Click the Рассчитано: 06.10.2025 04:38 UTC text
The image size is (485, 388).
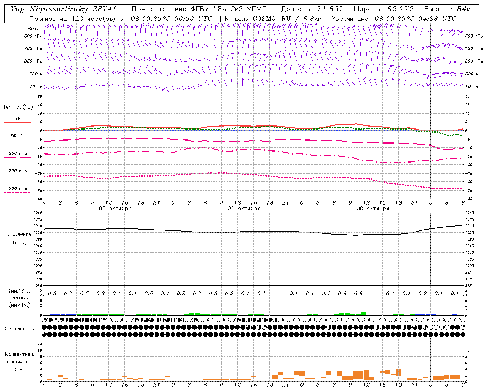[393, 19]
